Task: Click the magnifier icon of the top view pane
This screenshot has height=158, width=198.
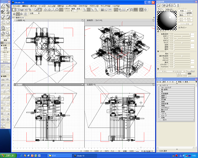Action: [x=82, y=20]
